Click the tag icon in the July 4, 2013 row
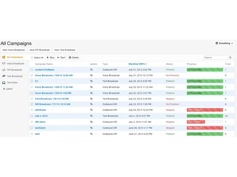 click(91, 116)
